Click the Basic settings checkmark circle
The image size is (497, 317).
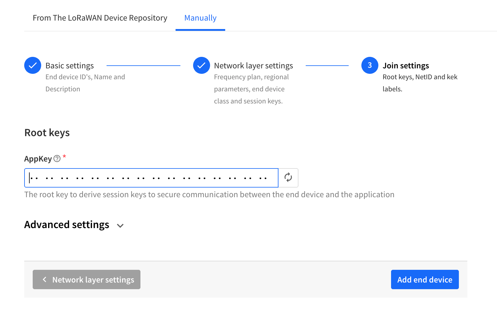pyautogui.click(x=33, y=65)
